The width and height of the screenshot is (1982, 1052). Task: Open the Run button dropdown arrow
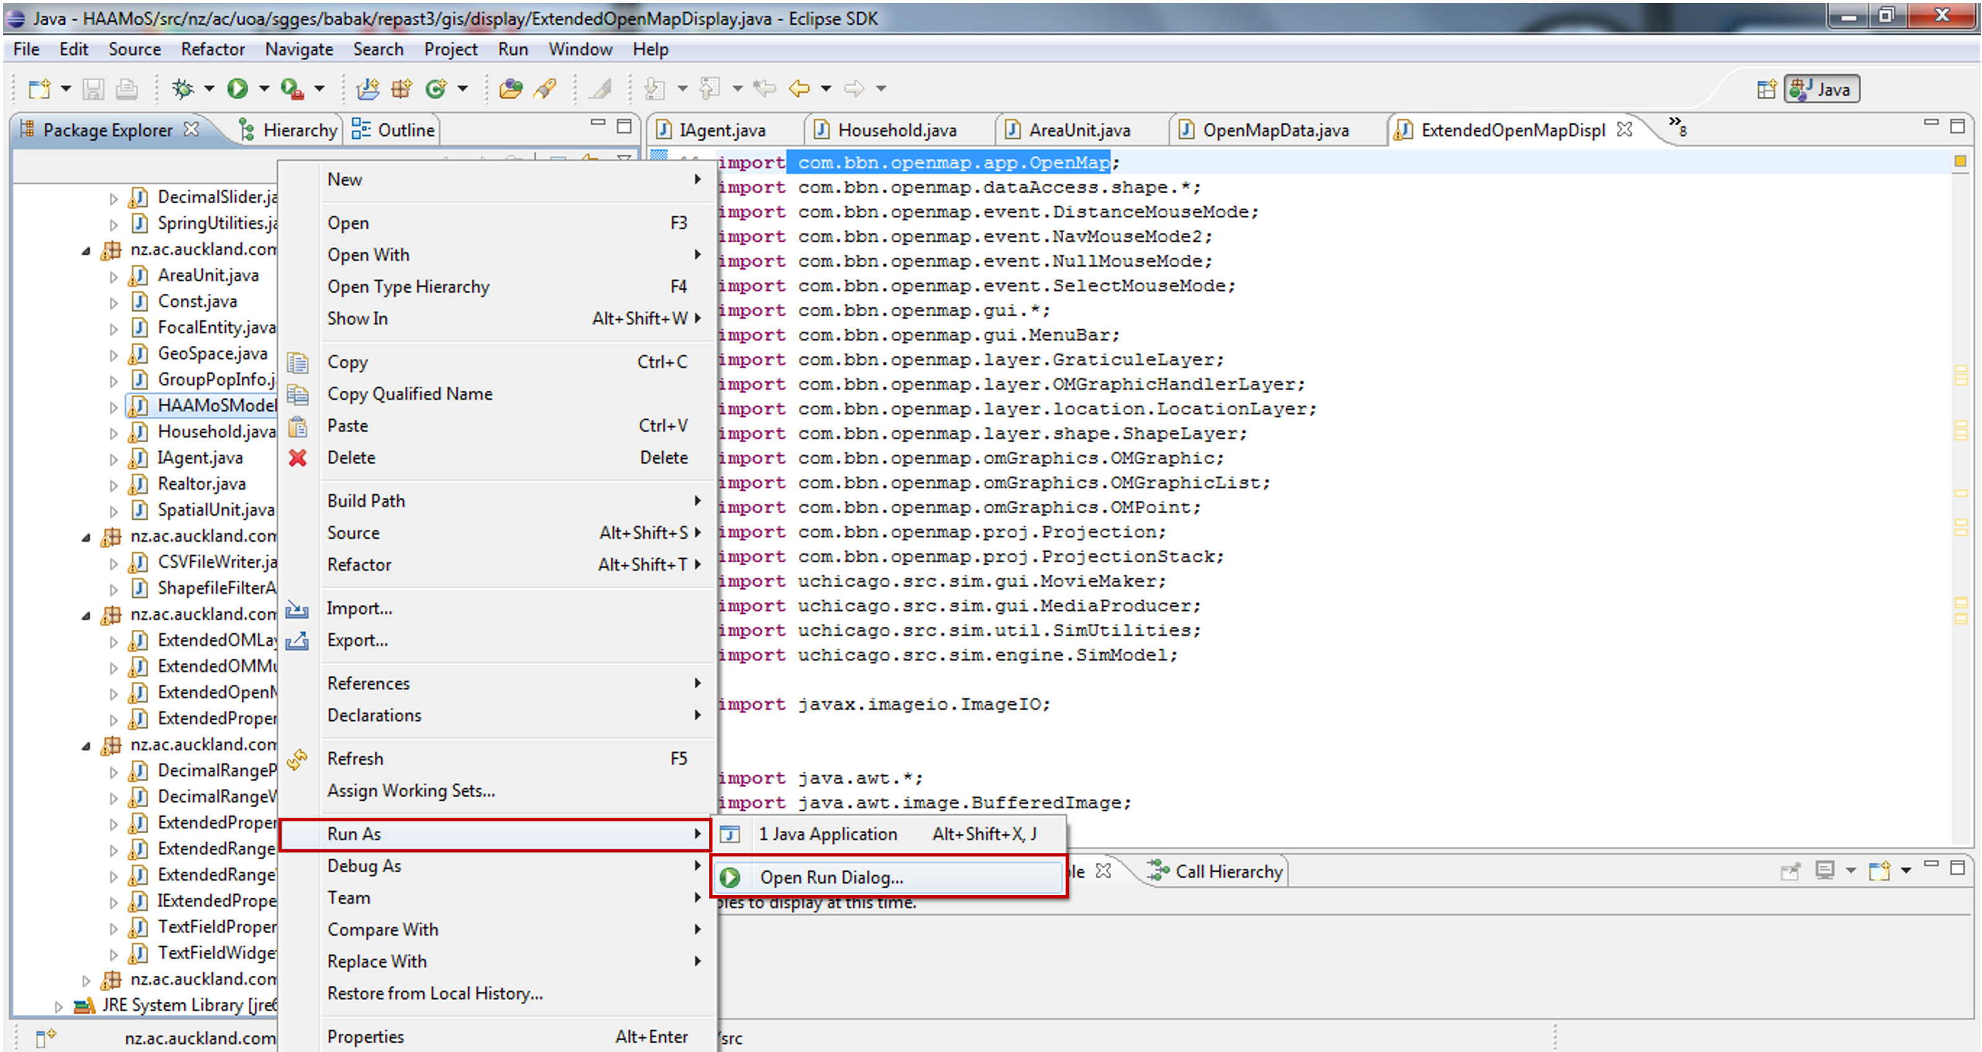(x=264, y=89)
